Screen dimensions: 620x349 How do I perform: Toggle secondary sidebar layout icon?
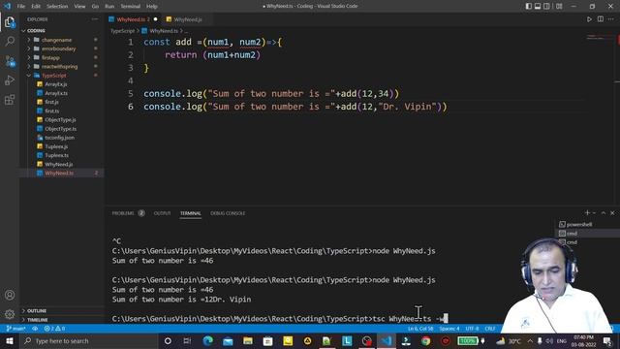click(546, 6)
